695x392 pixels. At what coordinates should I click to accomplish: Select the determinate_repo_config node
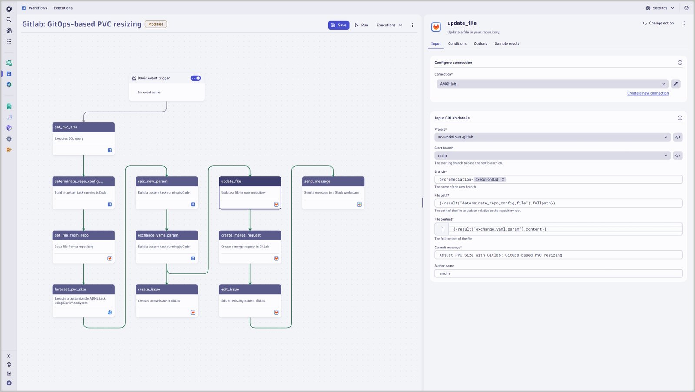tap(83, 193)
